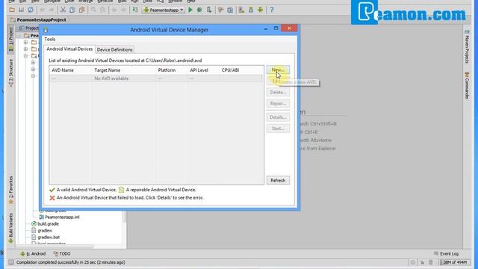Click the CPU/ABI column header
Screen dimensions: 478x269
tap(240, 70)
